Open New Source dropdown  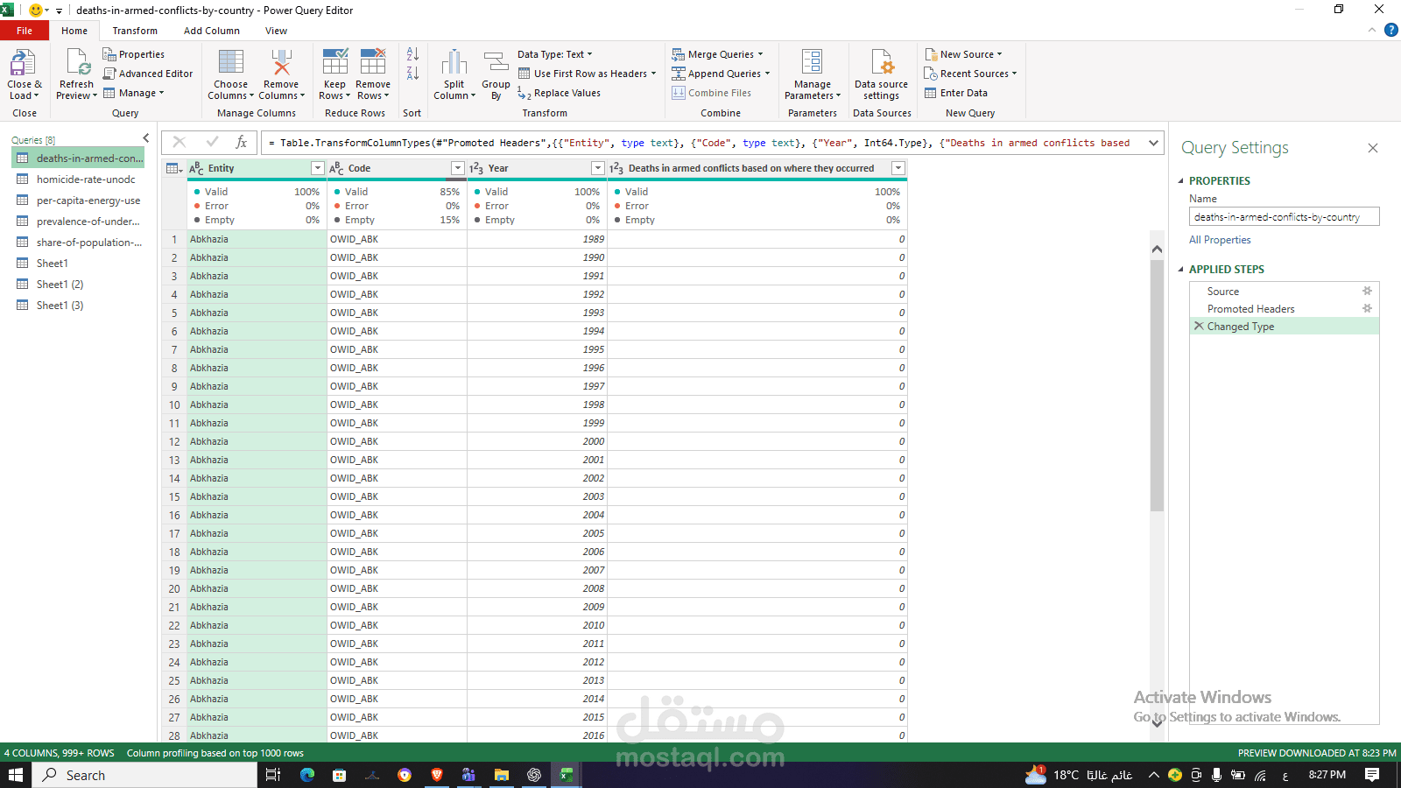[x=963, y=54]
